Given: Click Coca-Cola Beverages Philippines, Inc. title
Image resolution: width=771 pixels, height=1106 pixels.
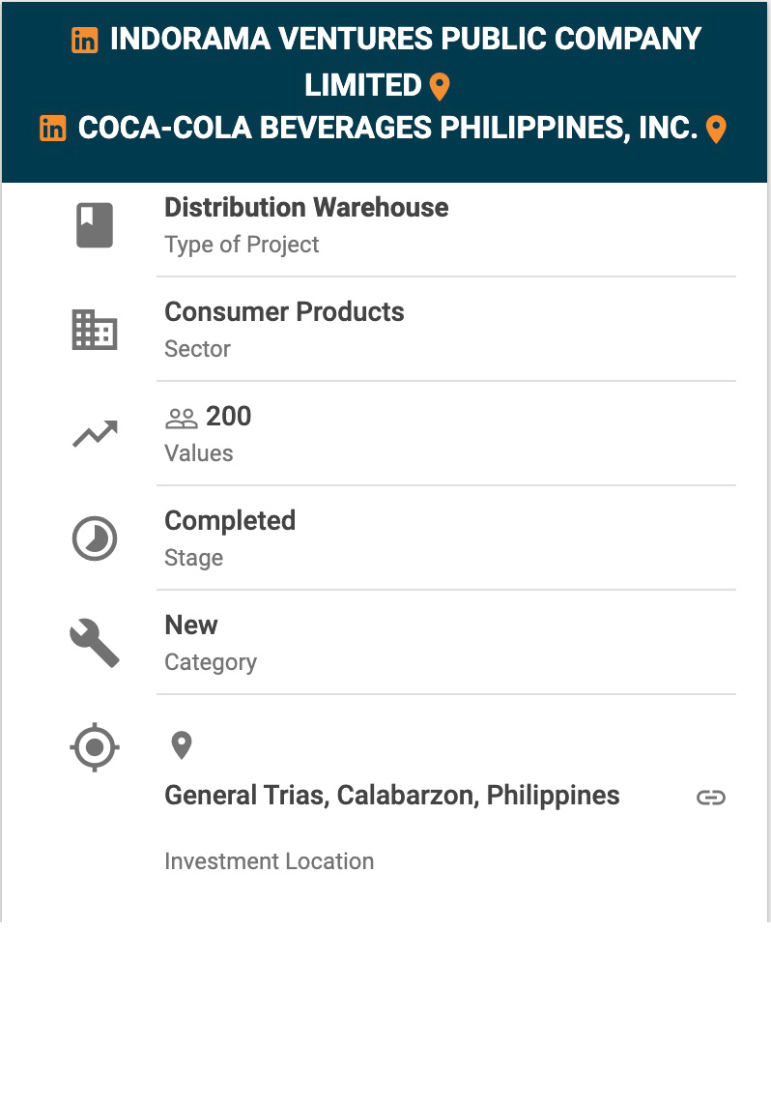Looking at the screenshot, I should click(387, 129).
